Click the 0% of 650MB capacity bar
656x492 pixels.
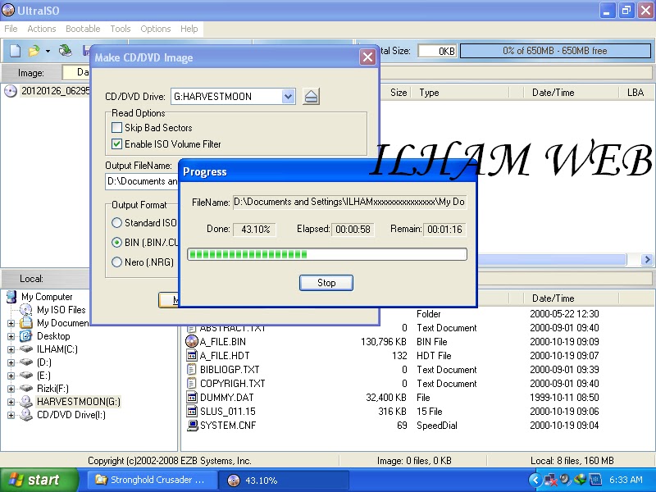(x=555, y=51)
